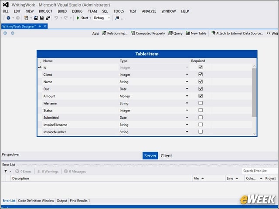Click the Id primary key icon
This screenshot has width=279, height=209.
[x=40, y=67]
